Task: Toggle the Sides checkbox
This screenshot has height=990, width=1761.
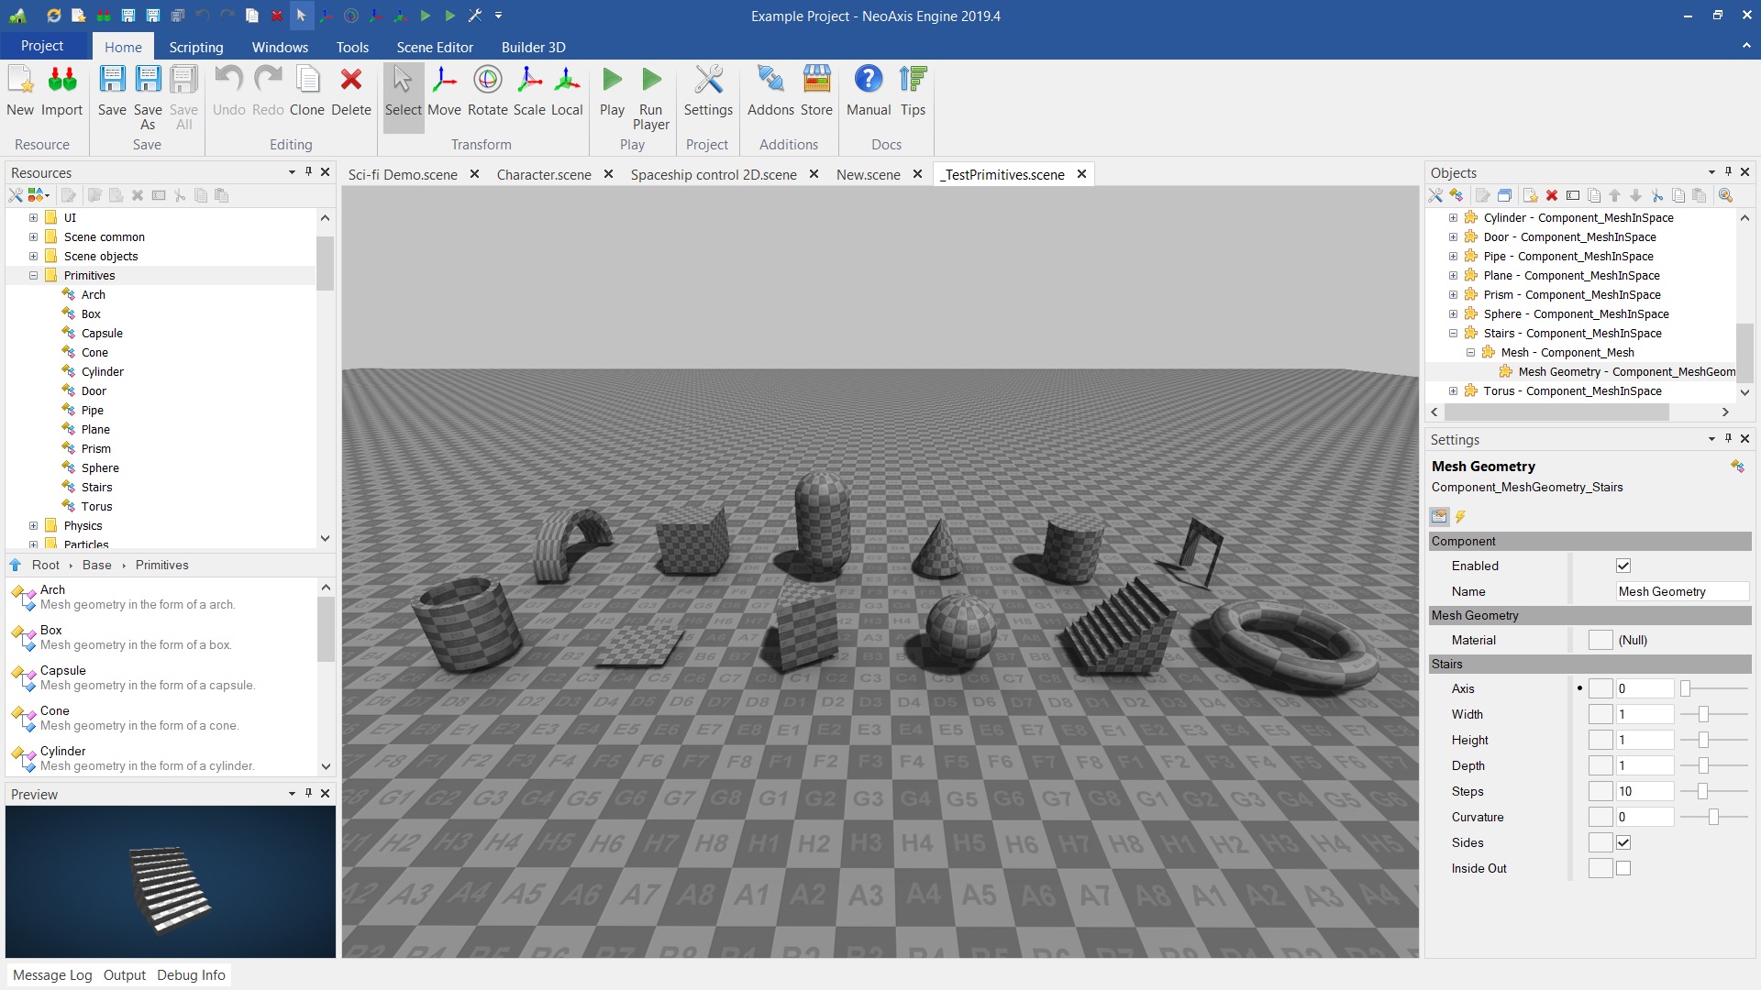Action: 1623,842
